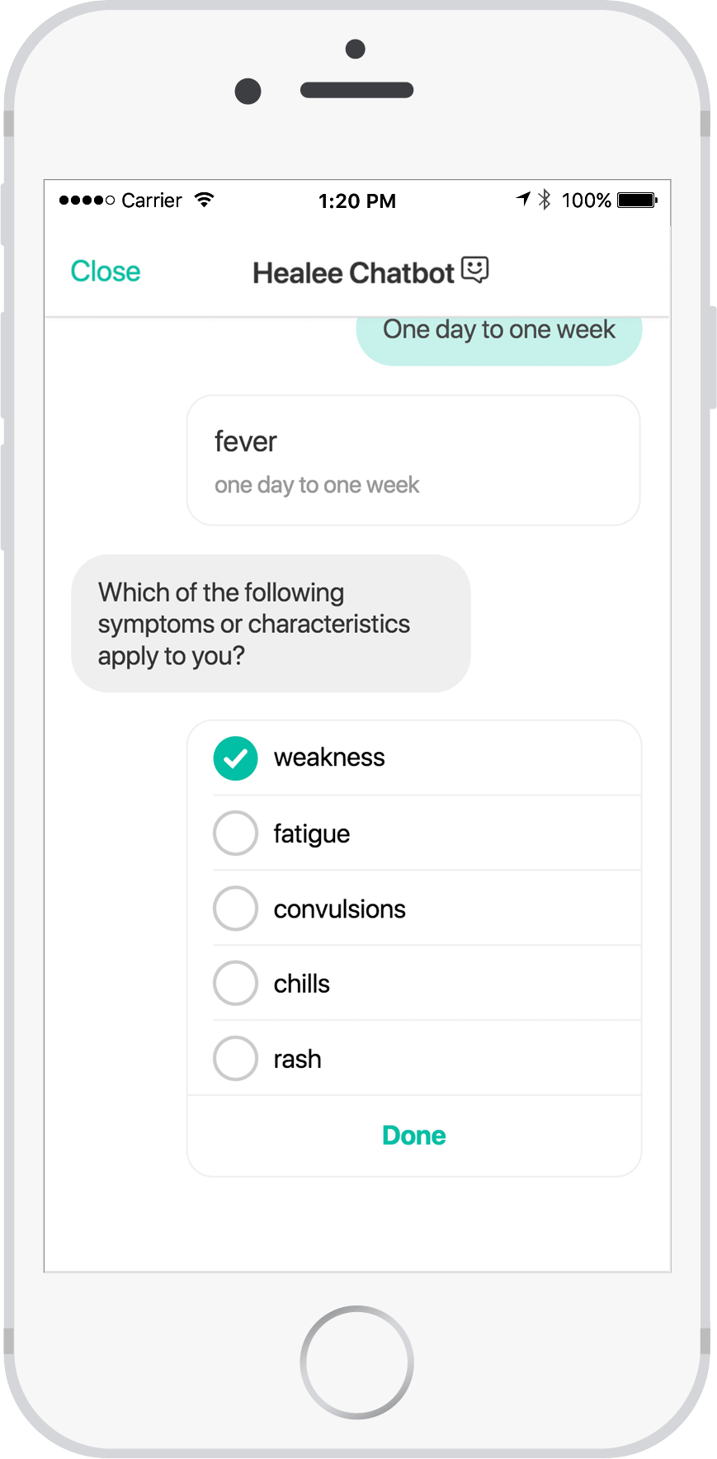Tap the location arrow icon
This screenshot has width=717, height=1459.
click(523, 199)
